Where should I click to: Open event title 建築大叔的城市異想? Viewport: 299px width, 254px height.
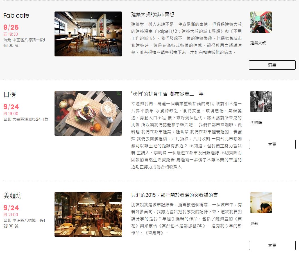click(153, 15)
